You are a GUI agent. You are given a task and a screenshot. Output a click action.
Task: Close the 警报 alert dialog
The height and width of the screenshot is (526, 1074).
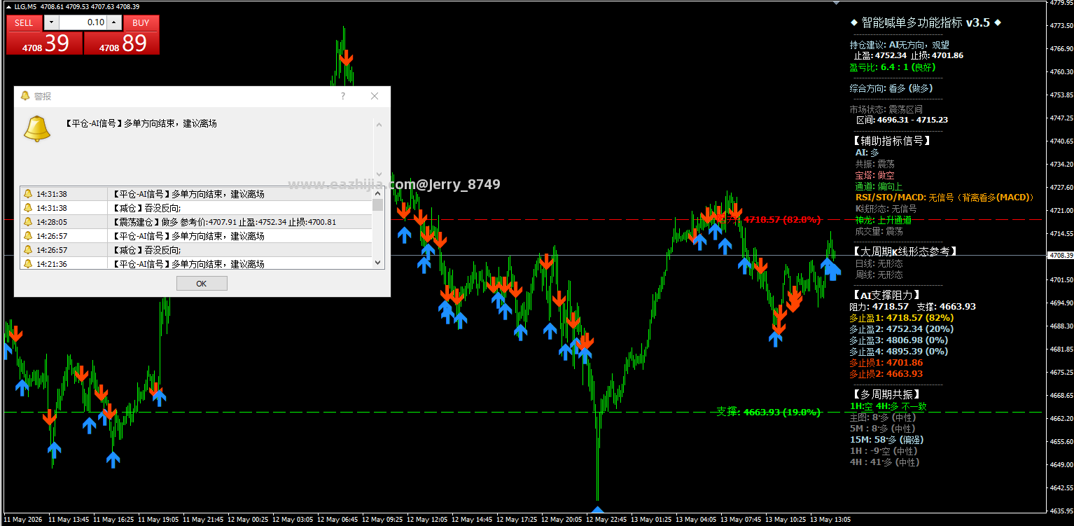[375, 96]
